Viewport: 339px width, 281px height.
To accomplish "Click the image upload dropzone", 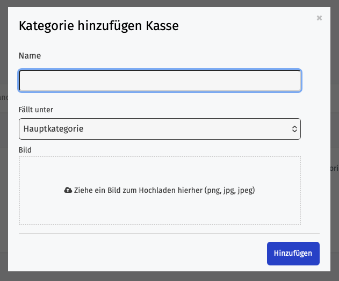I will coord(160,190).
